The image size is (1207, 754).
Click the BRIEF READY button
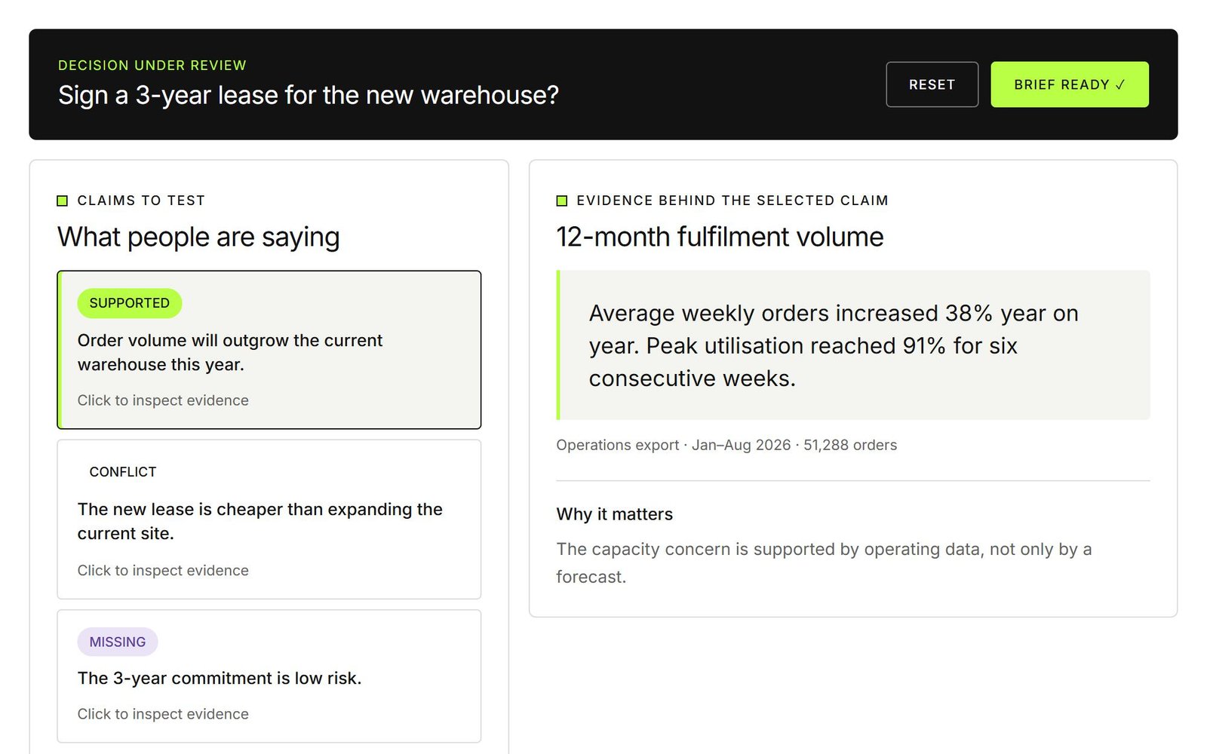(1069, 84)
